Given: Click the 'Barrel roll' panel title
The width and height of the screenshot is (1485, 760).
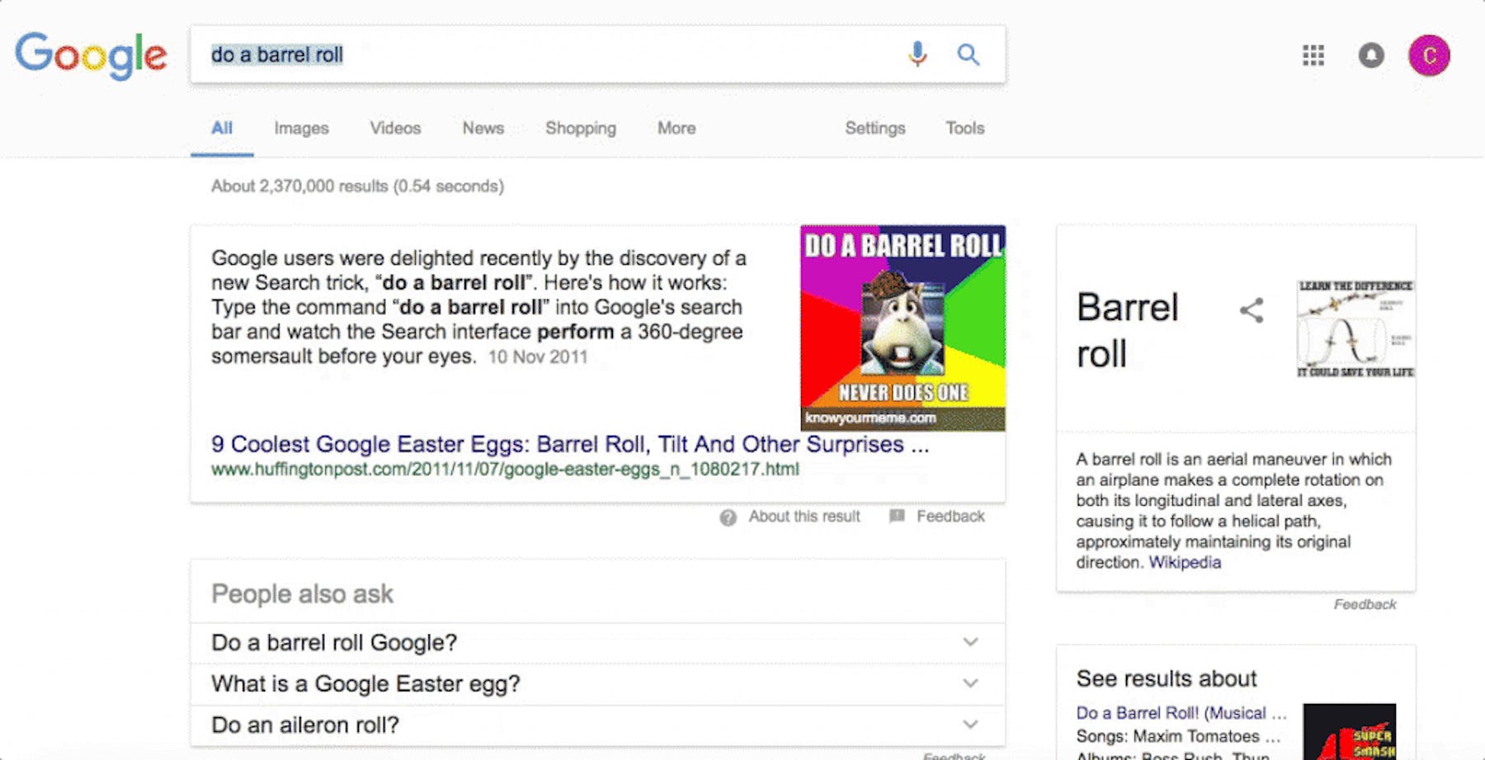Looking at the screenshot, I should 1128,331.
